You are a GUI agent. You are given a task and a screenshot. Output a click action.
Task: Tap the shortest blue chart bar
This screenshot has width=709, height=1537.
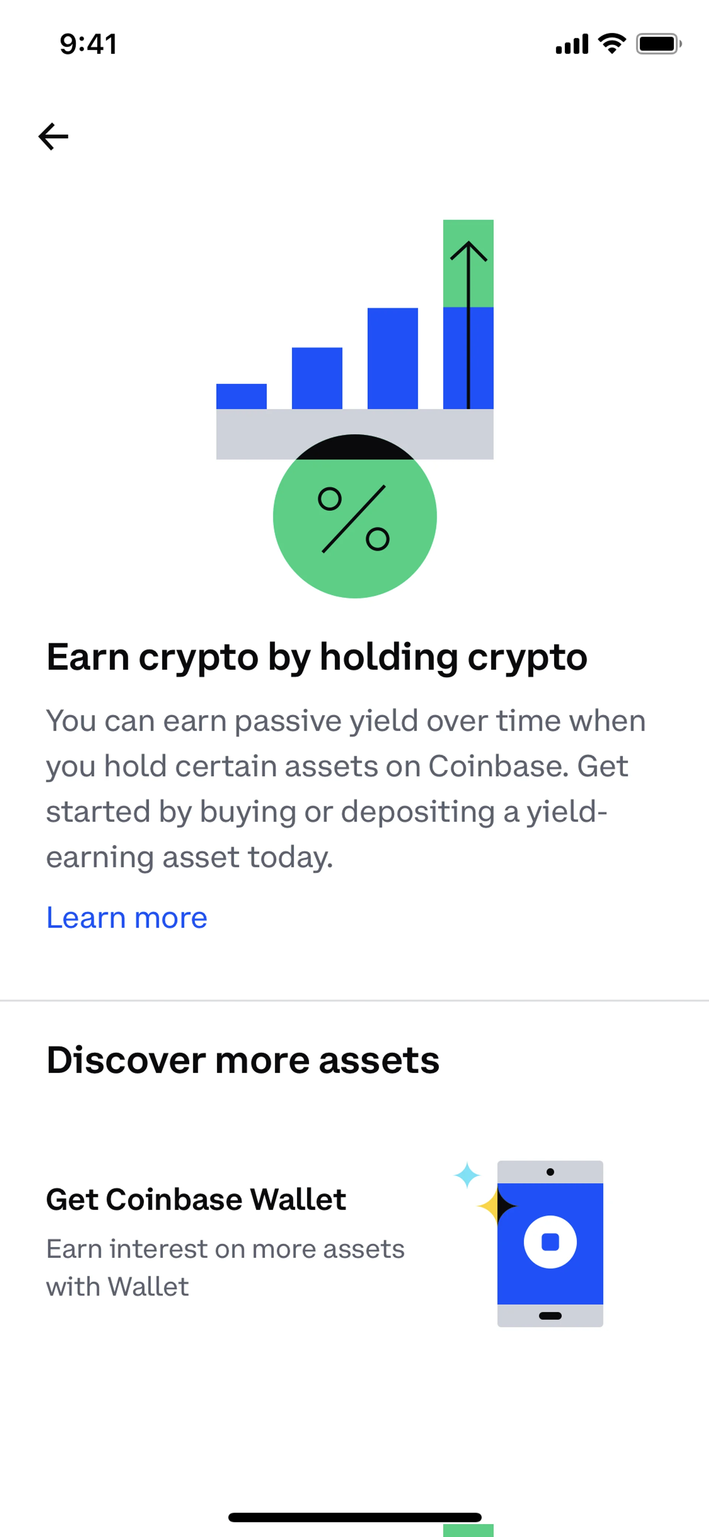click(x=241, y=396)
